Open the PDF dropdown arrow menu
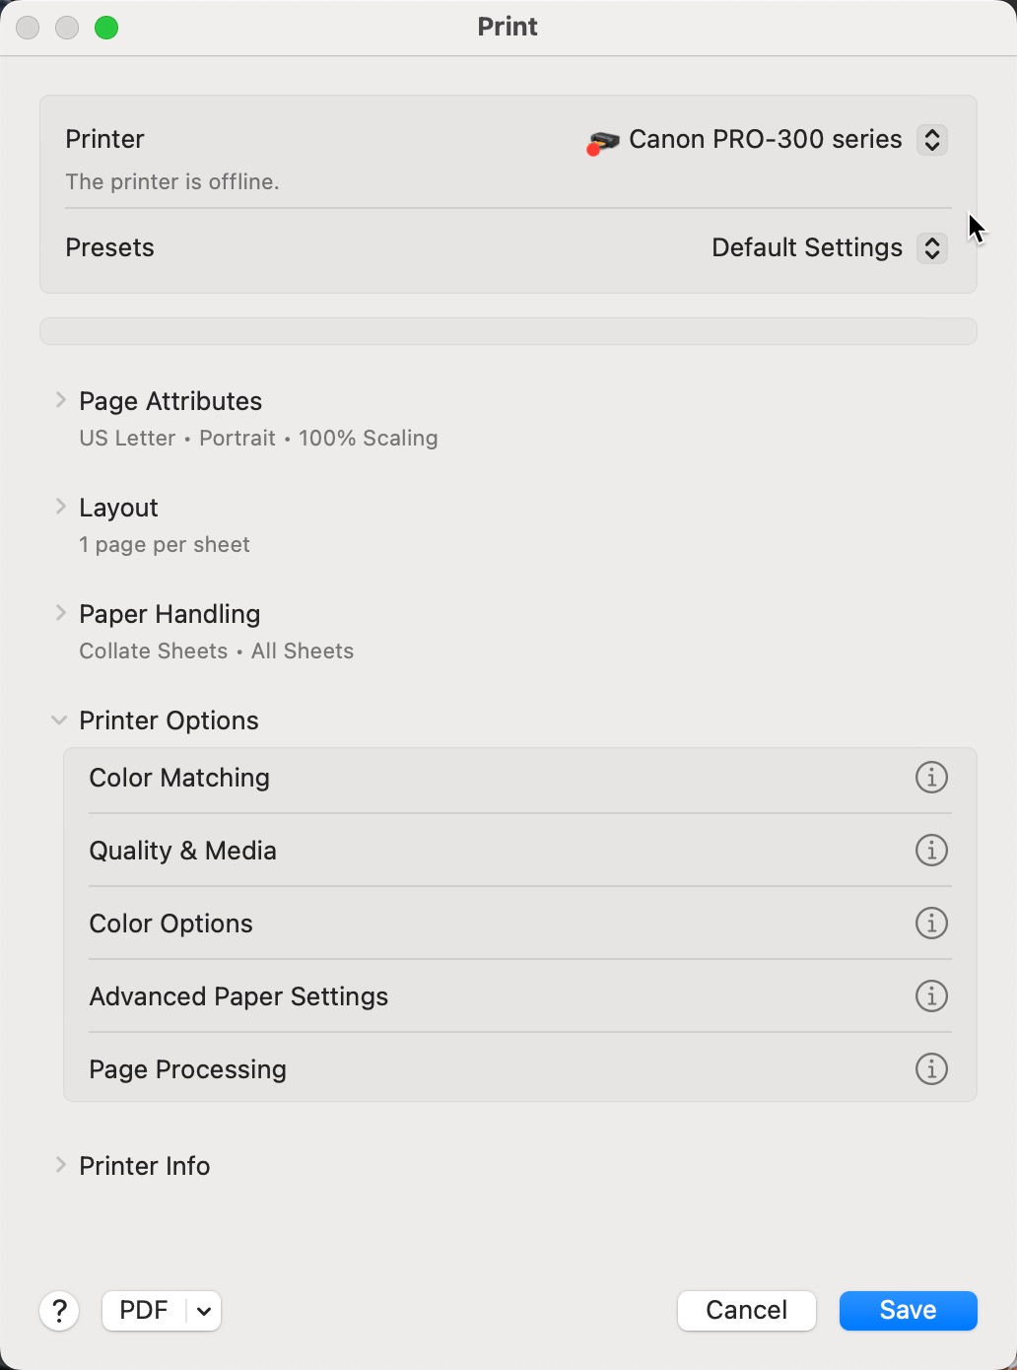 [x=204, y=1311]
